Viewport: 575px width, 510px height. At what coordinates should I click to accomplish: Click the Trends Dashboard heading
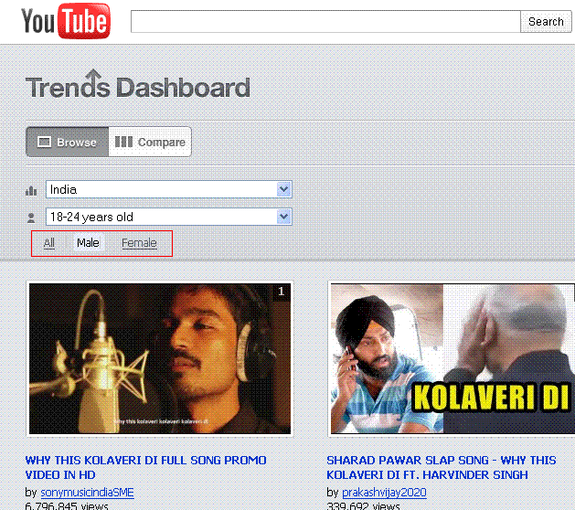(x=138, y=85)
